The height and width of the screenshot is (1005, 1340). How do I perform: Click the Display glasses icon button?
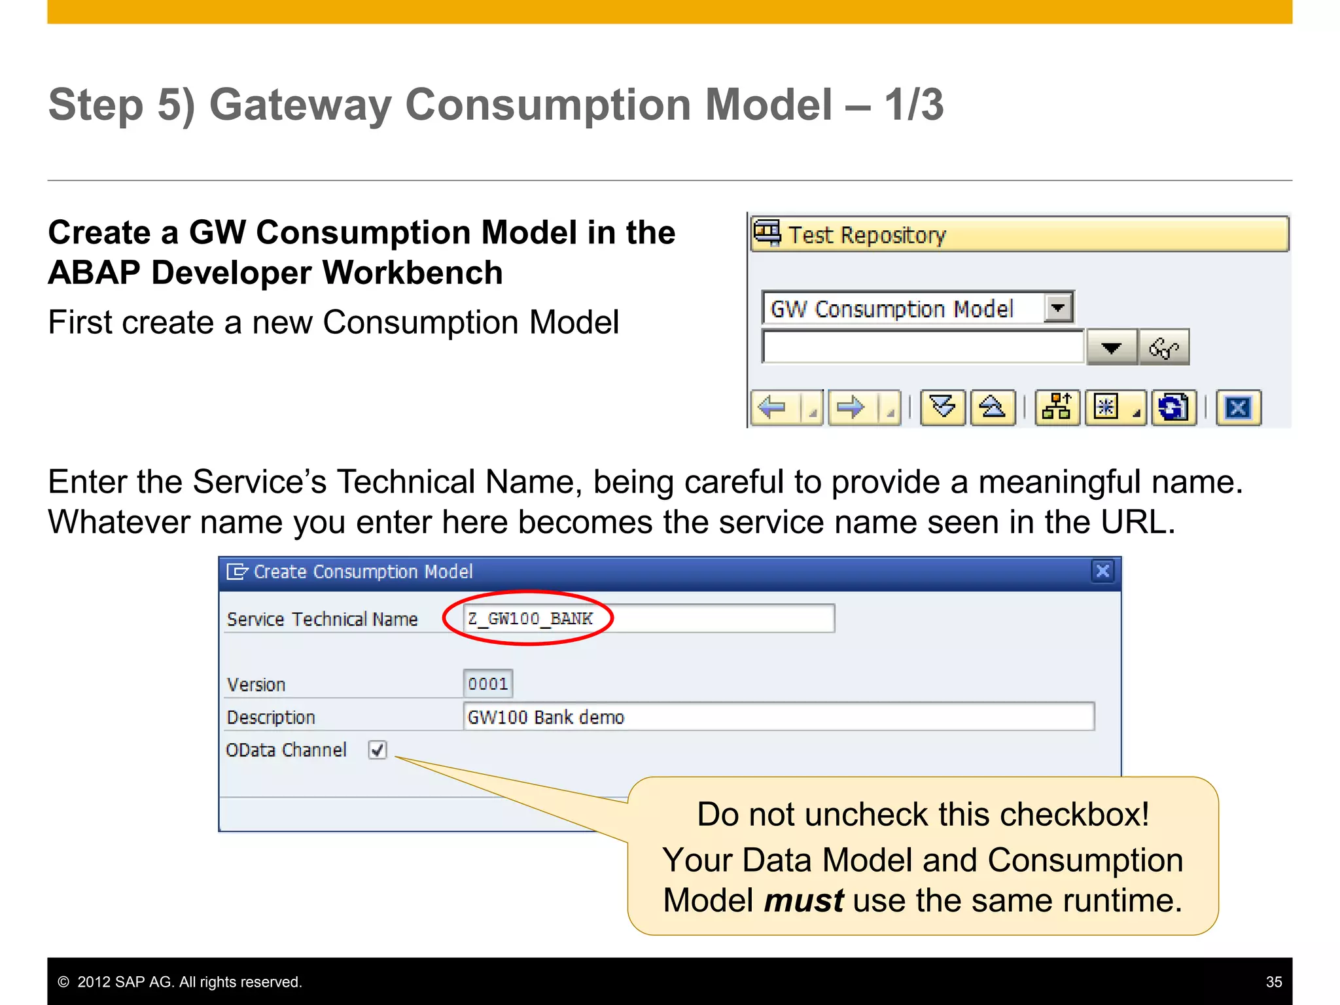pos(1164,347)
